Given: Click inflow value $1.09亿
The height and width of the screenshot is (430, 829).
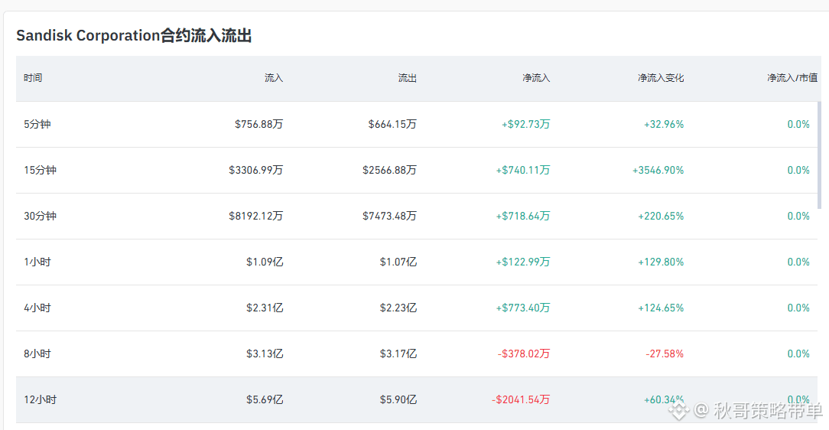Looking at the screenshot, I should 265,262.
